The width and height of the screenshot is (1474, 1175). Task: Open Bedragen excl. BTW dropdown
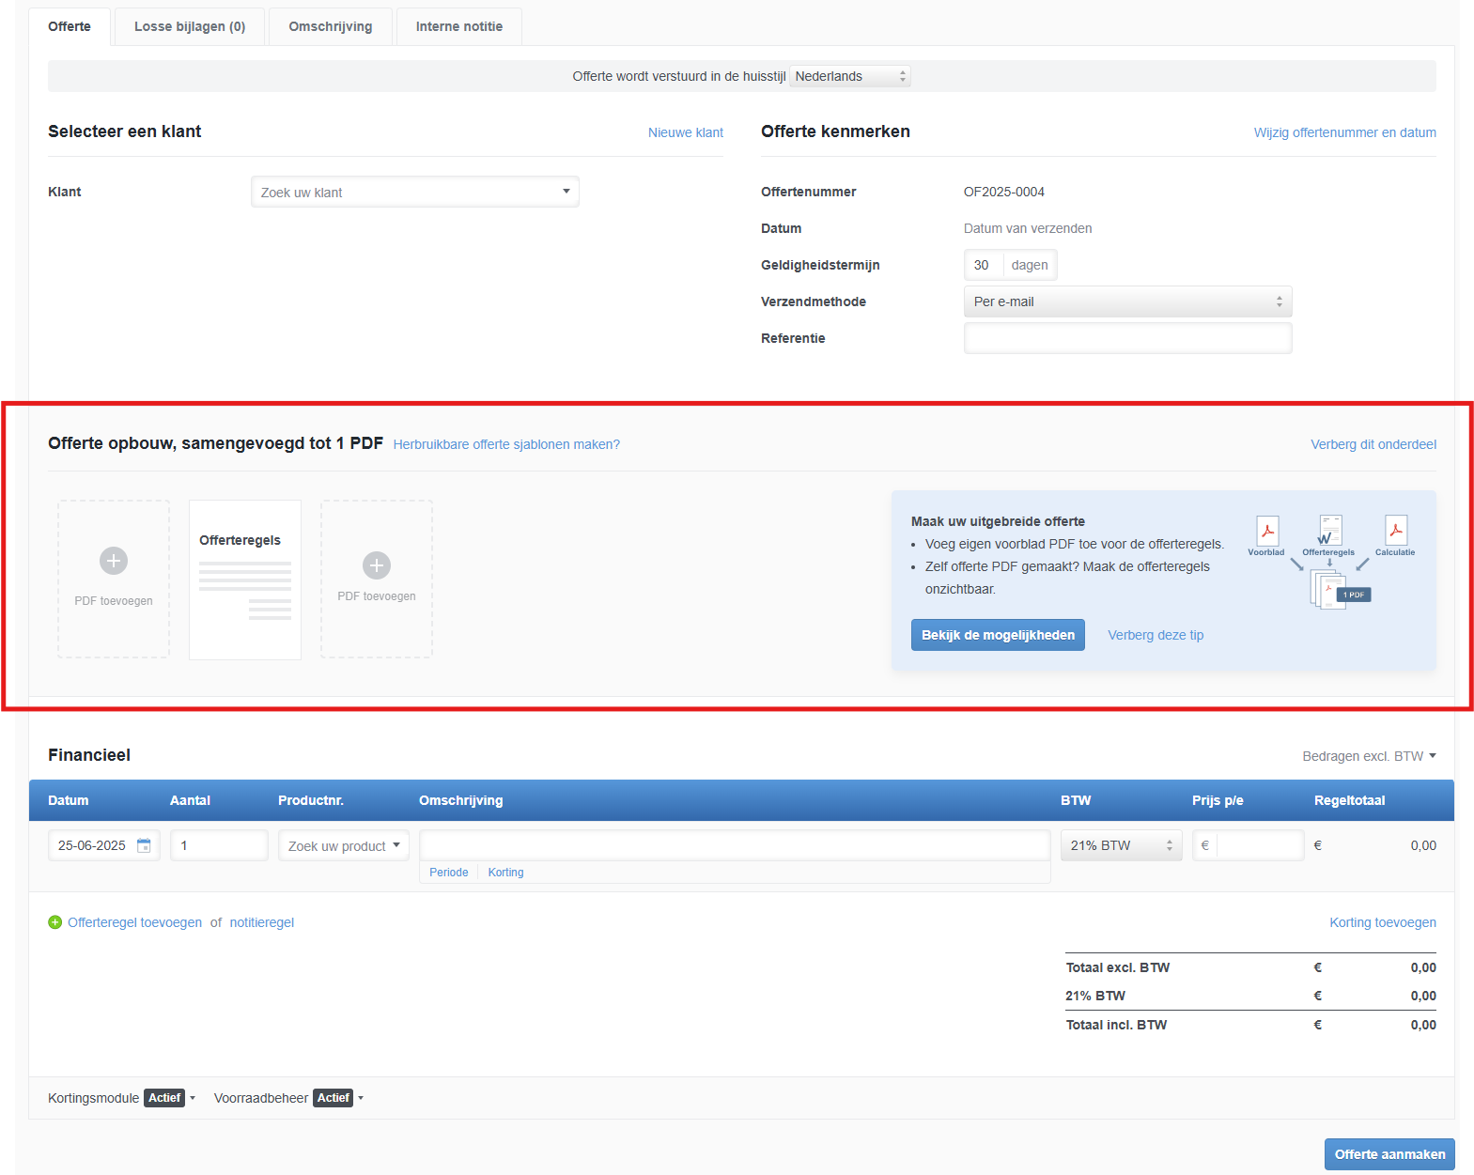click(1369, 756)
